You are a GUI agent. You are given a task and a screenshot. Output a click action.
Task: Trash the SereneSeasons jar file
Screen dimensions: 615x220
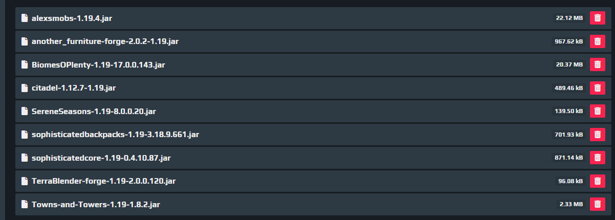pos(597,111)
